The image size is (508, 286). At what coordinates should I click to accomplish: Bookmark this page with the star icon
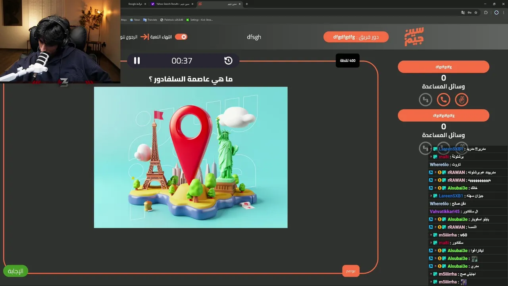pos(476,12)
